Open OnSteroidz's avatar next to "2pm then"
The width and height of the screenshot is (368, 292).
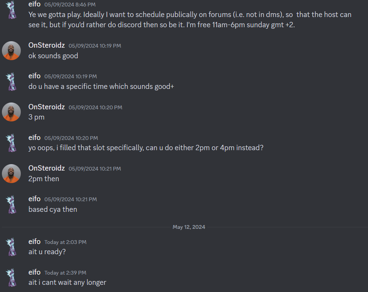point(11,173)
